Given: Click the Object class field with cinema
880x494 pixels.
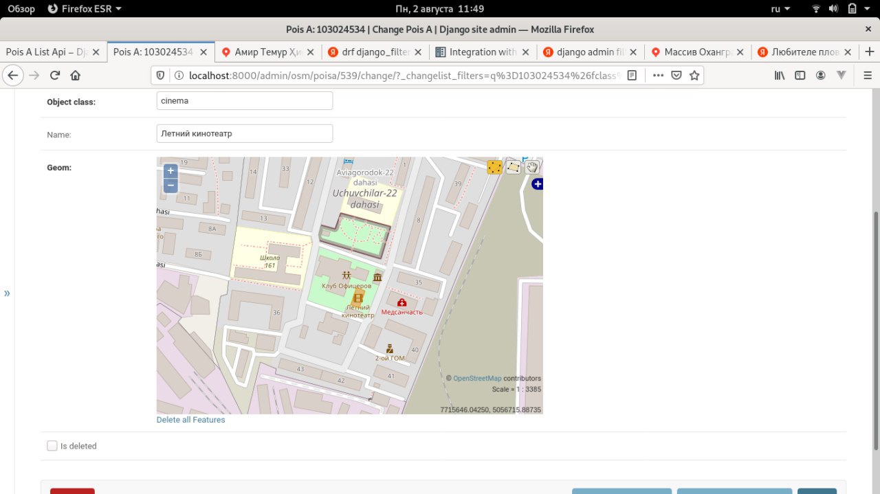Looking at the screenshot, I should [245, 101].
